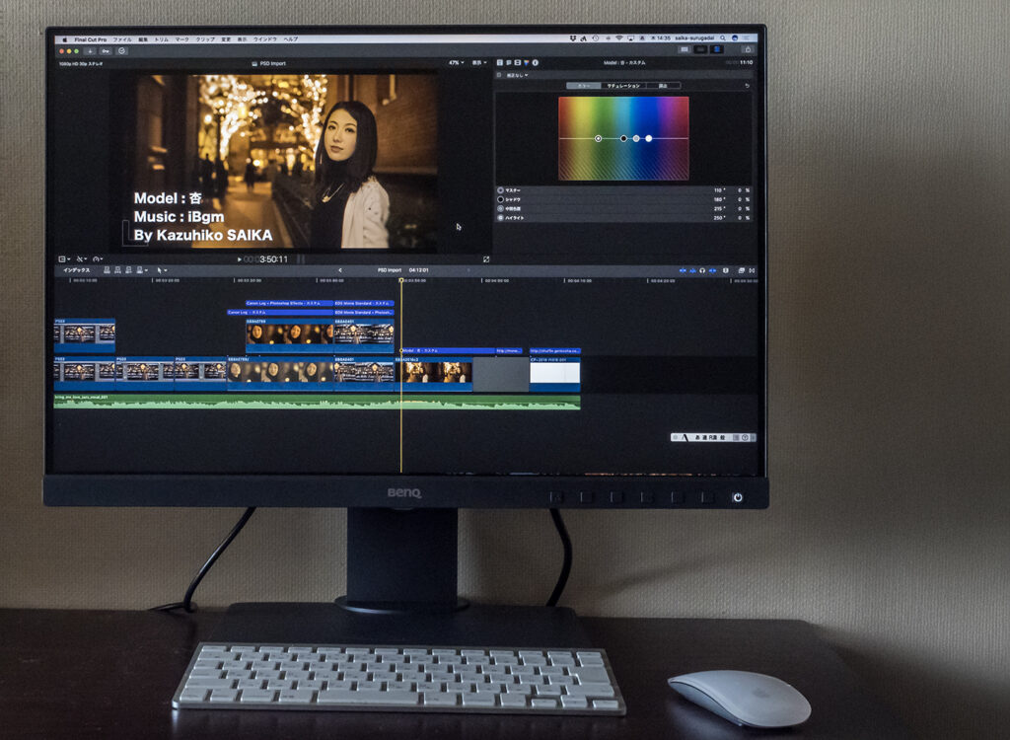Open the Apple menu
The width and height of the screenshot is (1010, 740).
pyautogui.click(x=64, y=39)
